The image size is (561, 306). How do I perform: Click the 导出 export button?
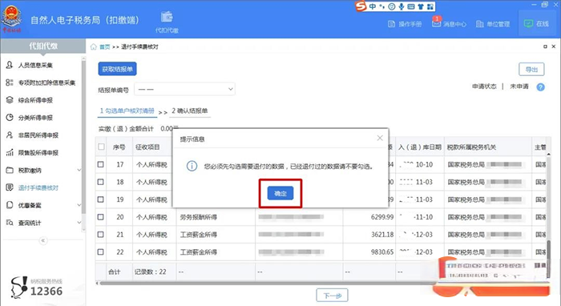click(531, 70)
